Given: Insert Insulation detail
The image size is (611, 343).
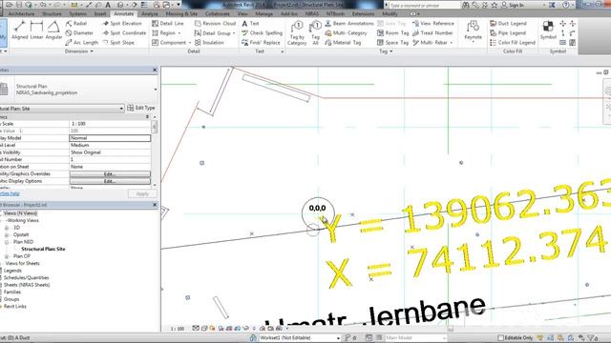Looking at the screenshot, I should 209,42.
